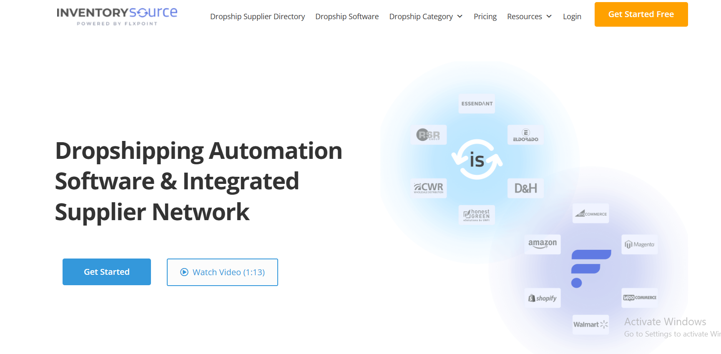Click the Amazon platform logo
The height and width of the screenshot is (354, 721).
[542, 244]
